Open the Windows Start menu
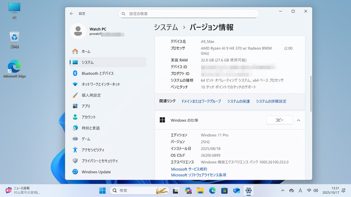This screenshot has width=351, height=197. tap(102, 190)
